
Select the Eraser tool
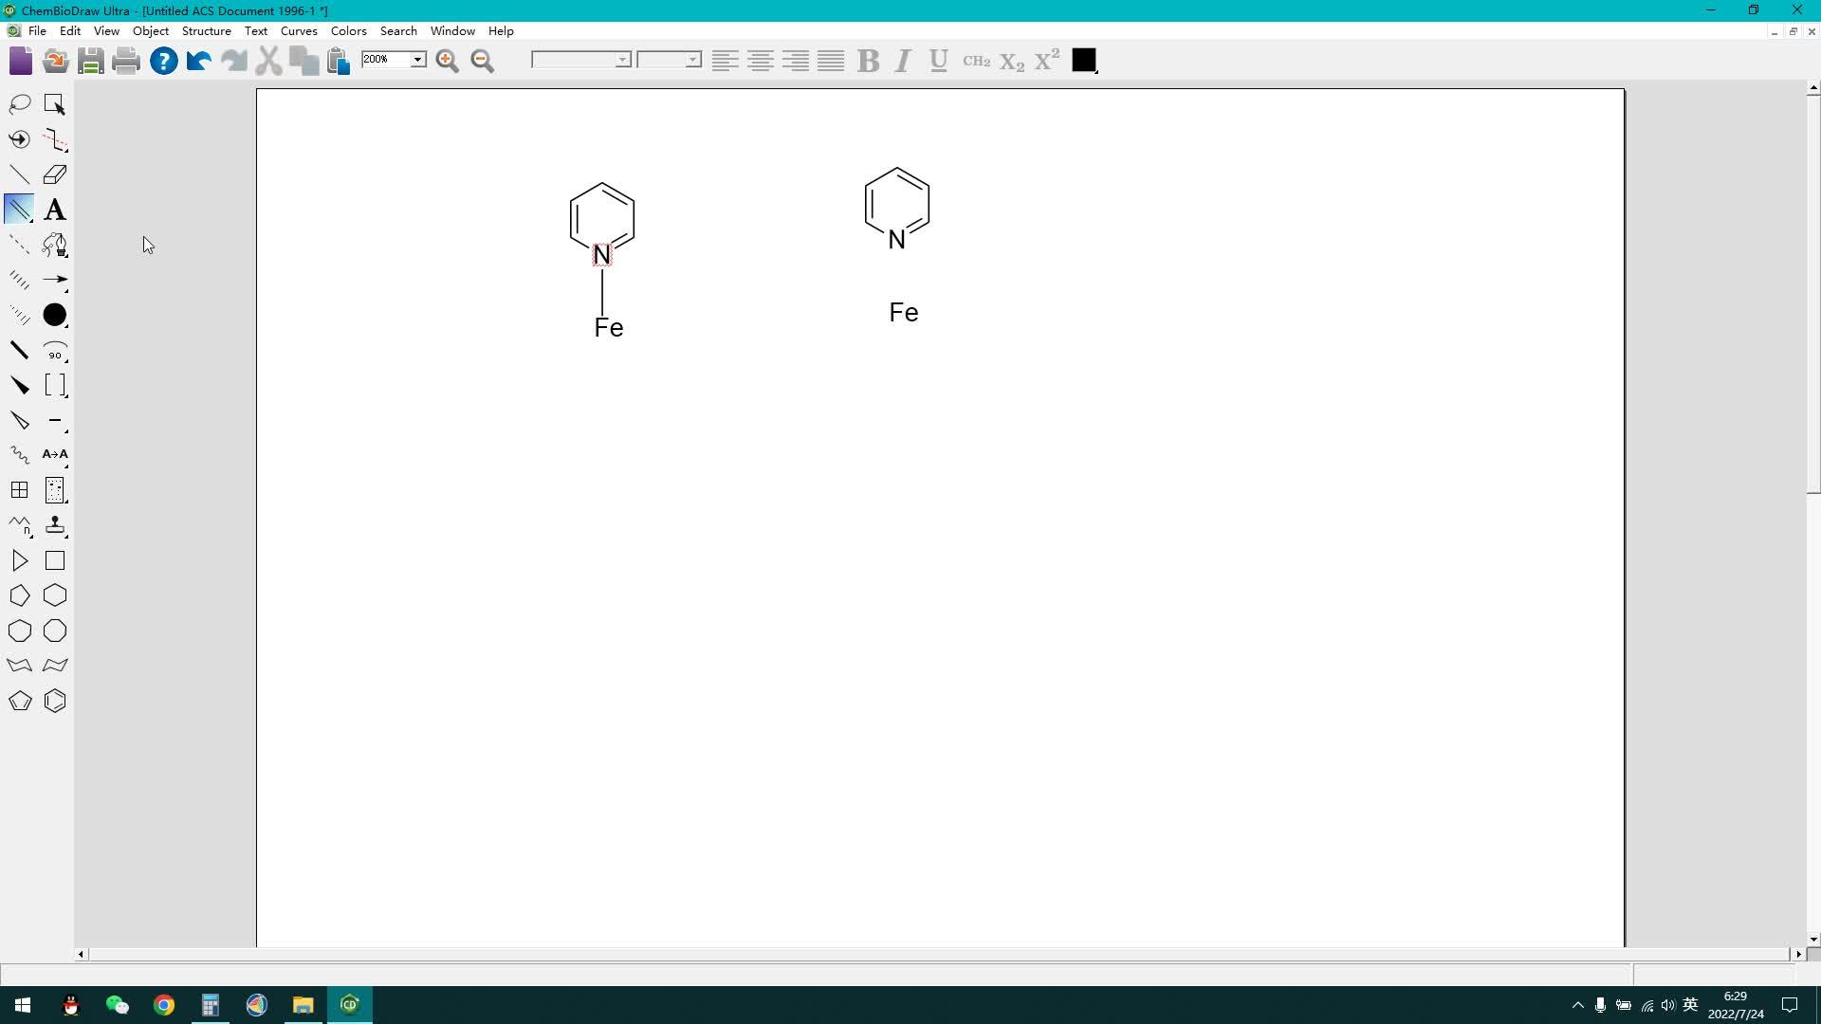tap(54, 174)
